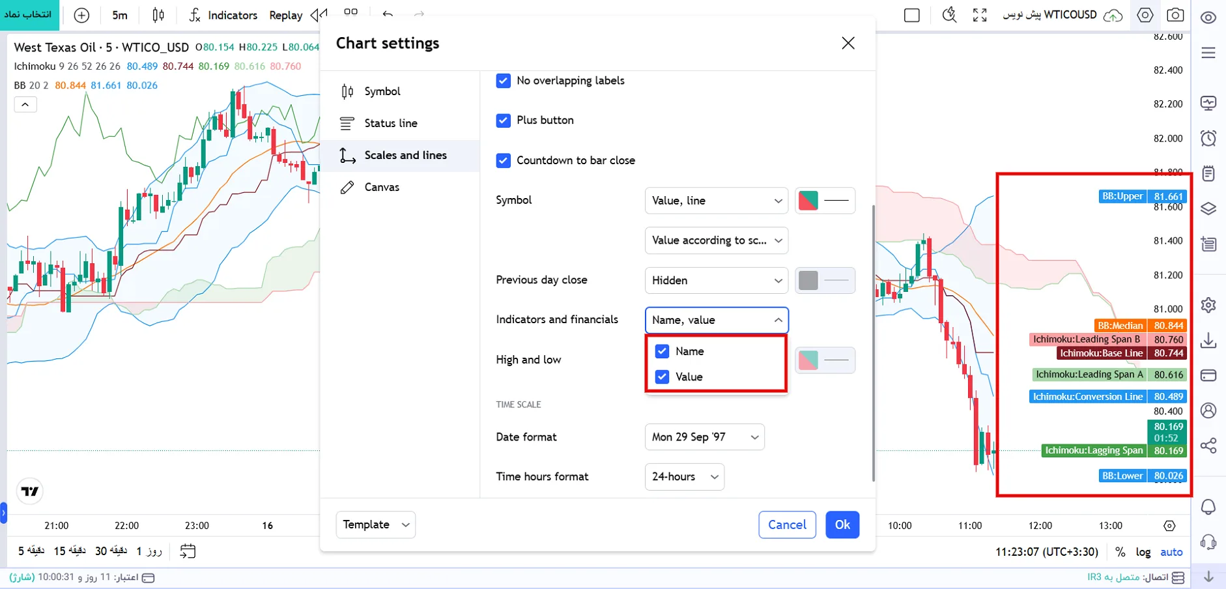Viewport: 1226px width, 589px height.
Task: Toggle auto scale mode
Action: pyautogui.click(x=1171, y=552)
